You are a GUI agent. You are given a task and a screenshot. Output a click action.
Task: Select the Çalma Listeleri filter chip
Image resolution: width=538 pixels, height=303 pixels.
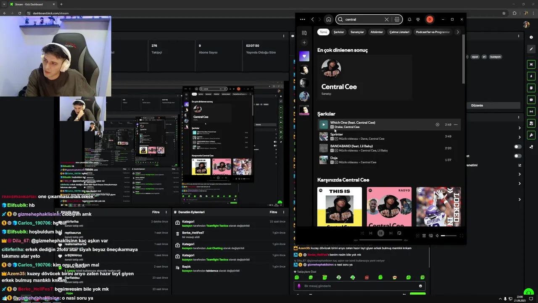point(399,32)
